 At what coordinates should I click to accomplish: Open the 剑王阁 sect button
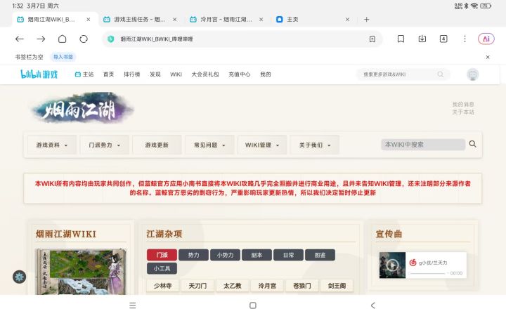337,286
